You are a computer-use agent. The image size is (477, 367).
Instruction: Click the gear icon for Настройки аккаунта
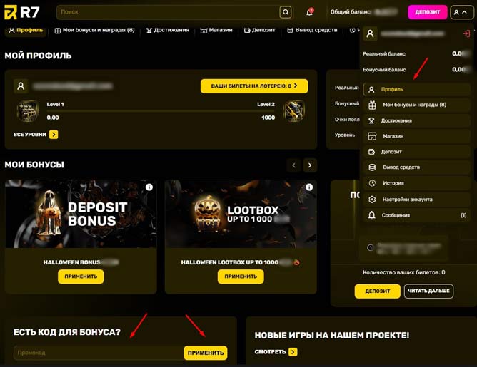(372, 200)
